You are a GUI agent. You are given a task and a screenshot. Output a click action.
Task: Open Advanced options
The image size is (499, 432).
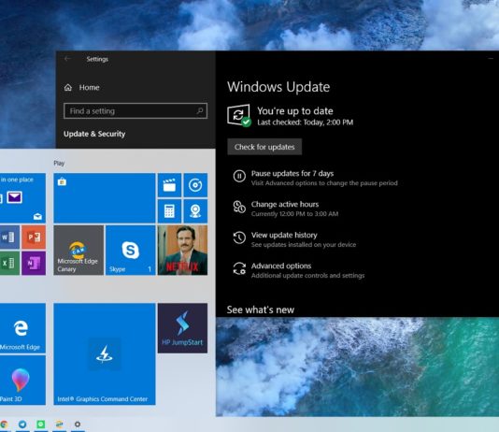click(281, 266)
